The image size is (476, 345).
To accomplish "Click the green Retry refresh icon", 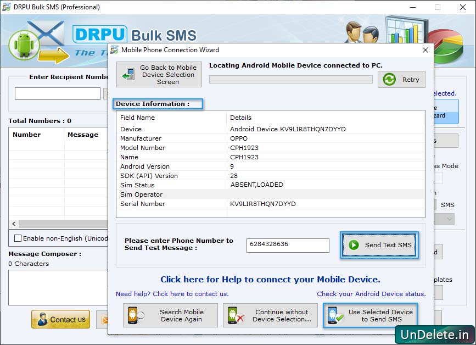I will click(389, 80).
